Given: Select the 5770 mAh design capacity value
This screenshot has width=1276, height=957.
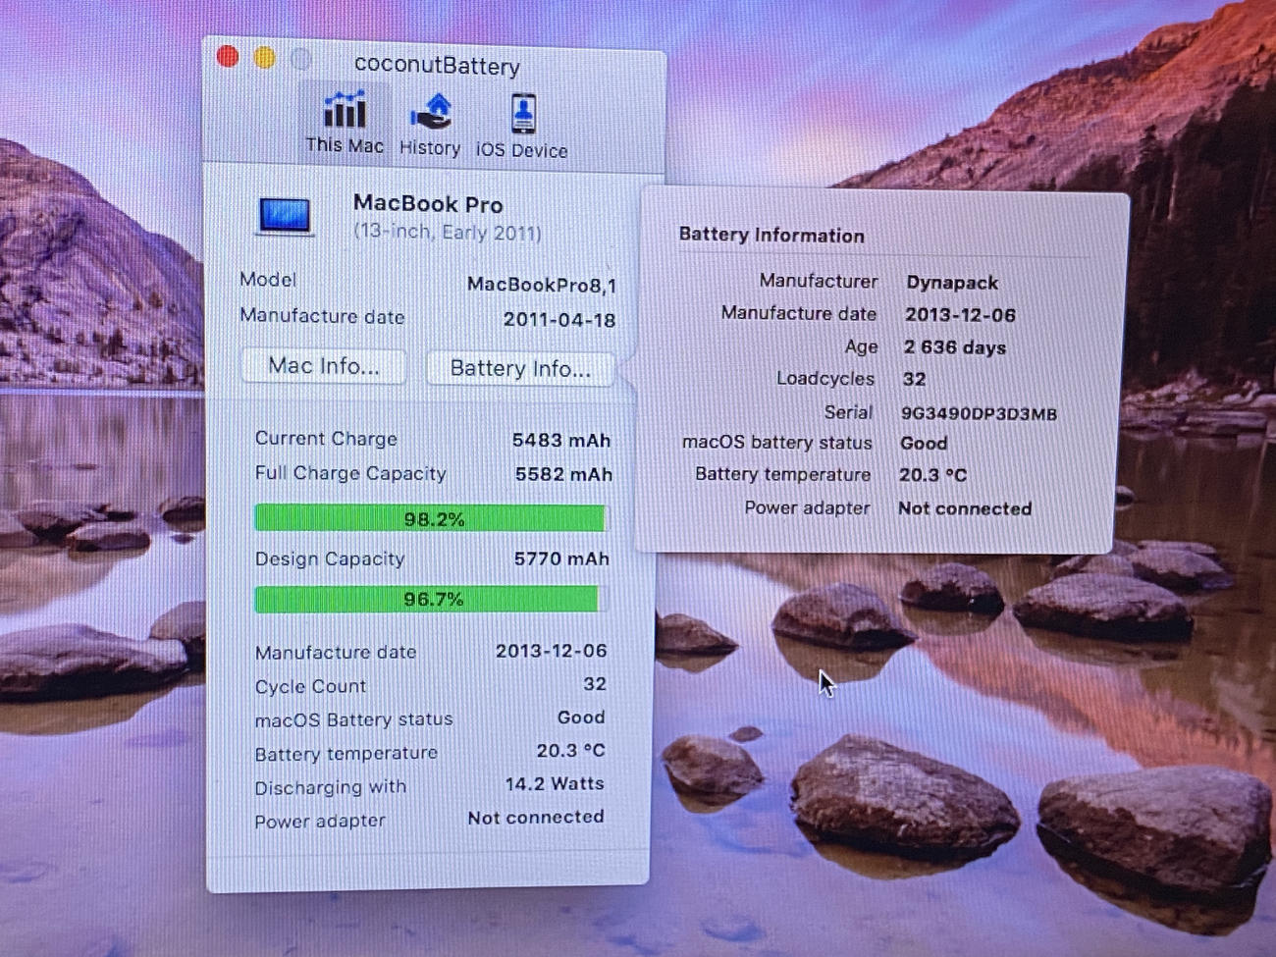Looking at the screenshot, I should coord(561,558).
